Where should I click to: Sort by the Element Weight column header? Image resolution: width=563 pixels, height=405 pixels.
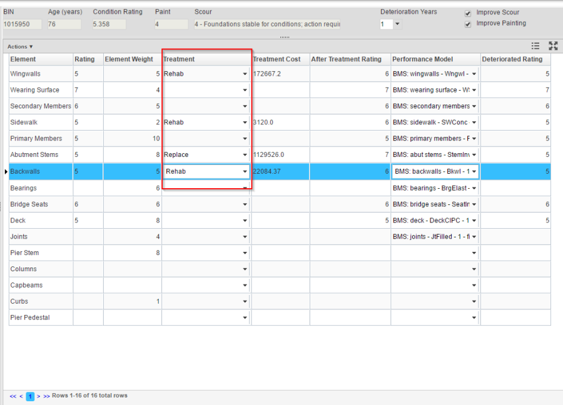[129, 59]
